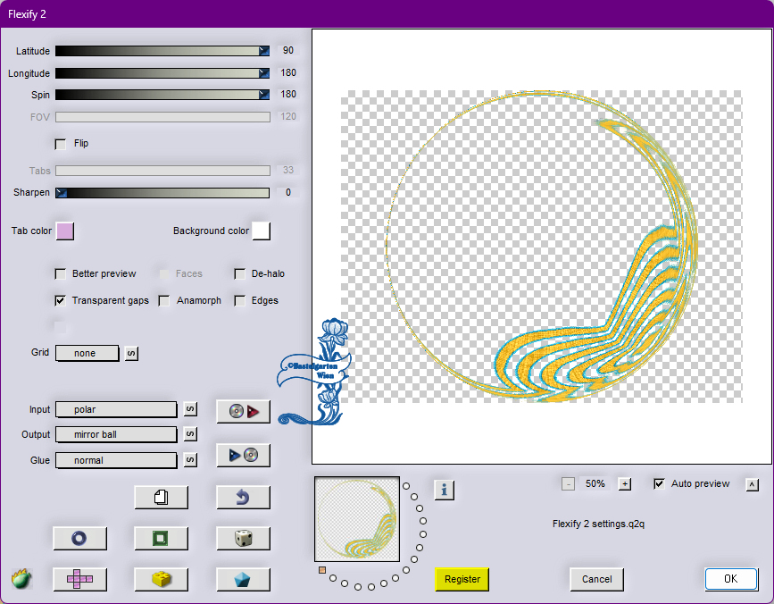Click the yellow brick icon button
This screenshot has width=774, height=604.
click(x=161, y=579)
